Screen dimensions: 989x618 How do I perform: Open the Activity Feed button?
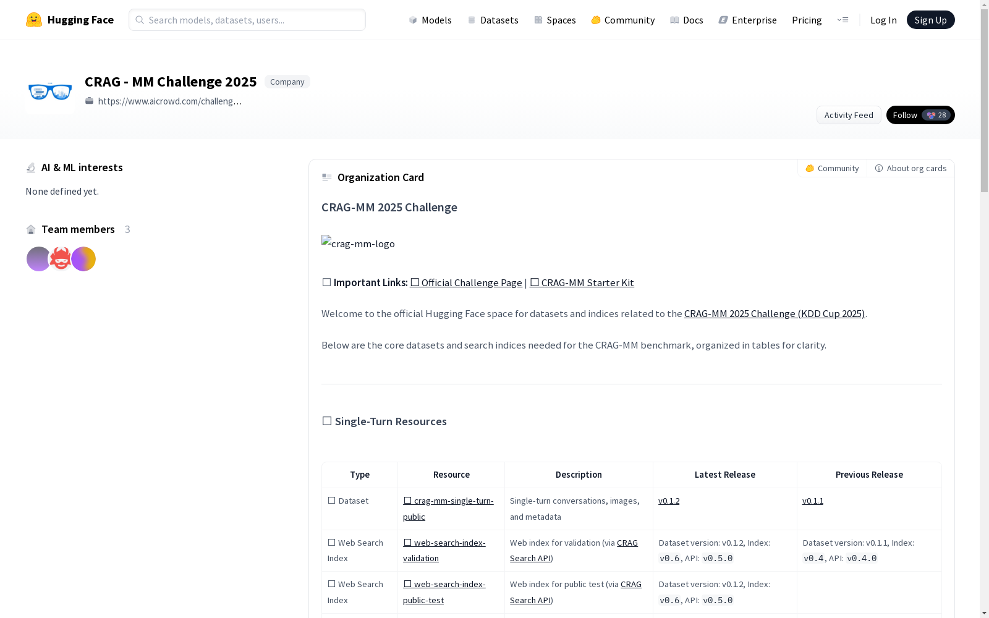tap(849, 115)
